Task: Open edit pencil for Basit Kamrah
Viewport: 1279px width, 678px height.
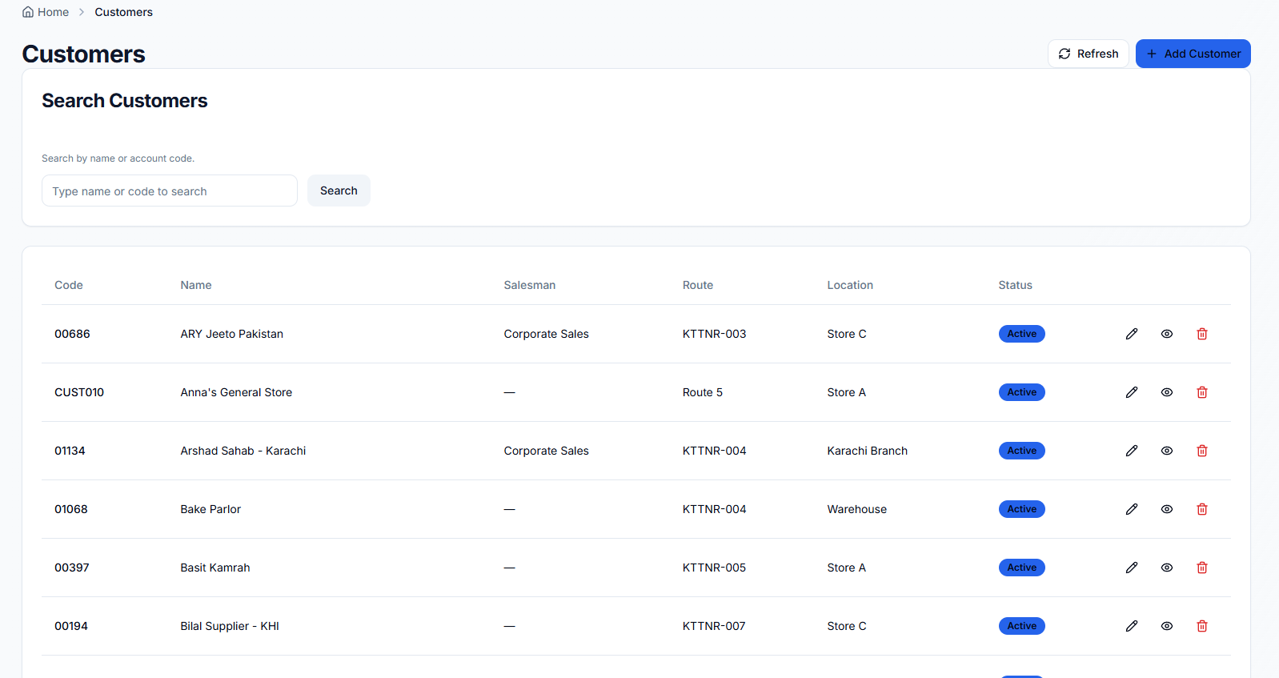Action: pos(1131,568)
